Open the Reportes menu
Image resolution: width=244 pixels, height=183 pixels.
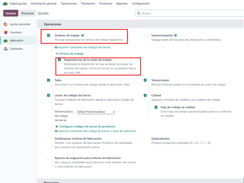(x=122, y=4)
